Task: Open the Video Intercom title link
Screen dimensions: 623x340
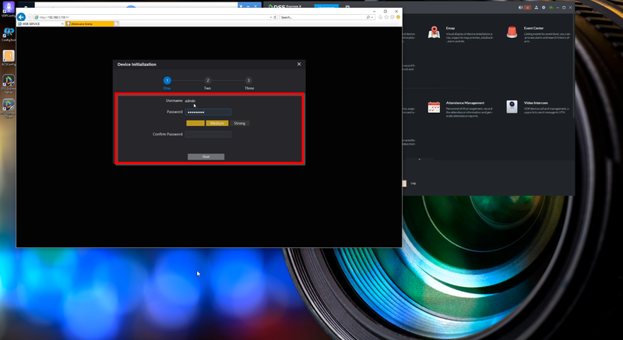Action: [x=536, y=103]
